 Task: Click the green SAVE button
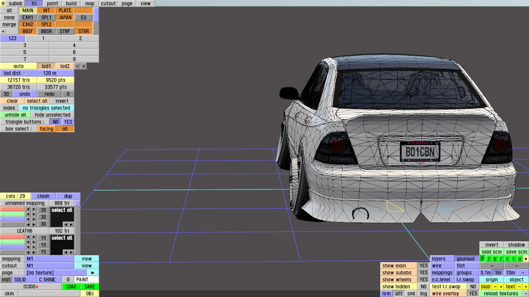(89, 287)
